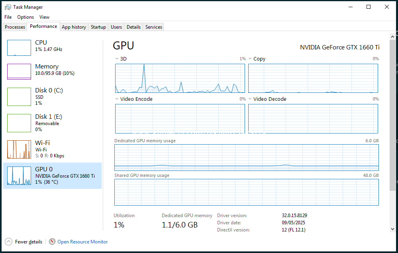
Task: Open the Copy graph engine dropdown
Action: [250, 59]
